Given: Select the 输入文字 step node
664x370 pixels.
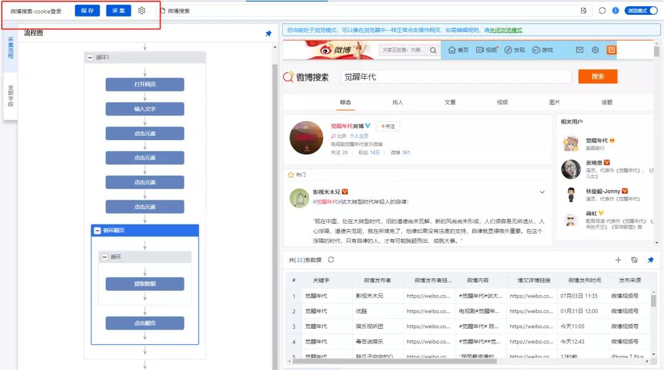Looking at the screenshot, I should point(145,109).
